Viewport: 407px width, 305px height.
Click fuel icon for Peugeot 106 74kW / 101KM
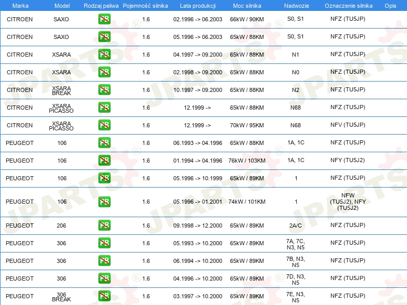[x=104, y=202]
